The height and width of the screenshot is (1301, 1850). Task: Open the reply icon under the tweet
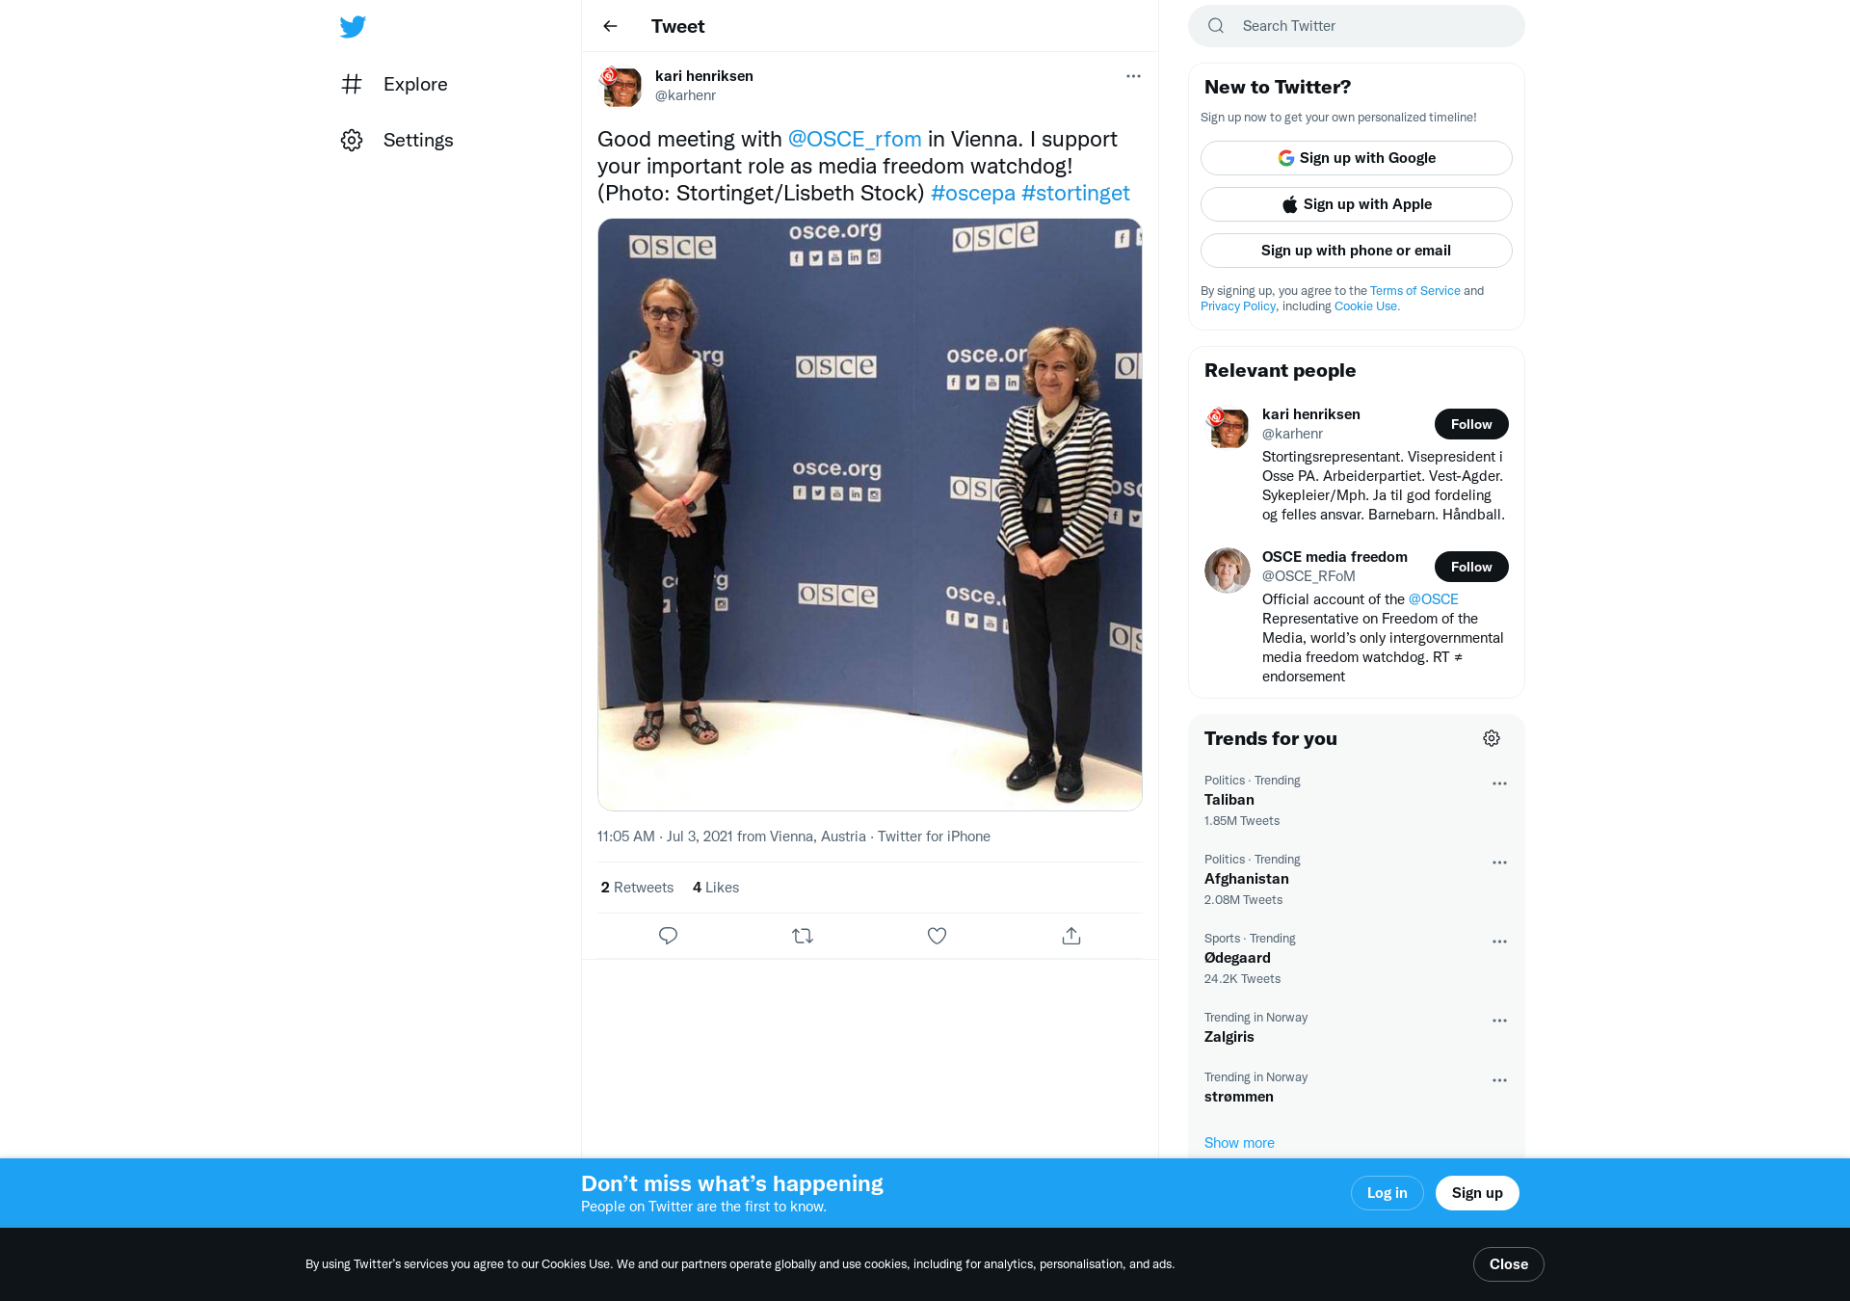pos(668,936)
